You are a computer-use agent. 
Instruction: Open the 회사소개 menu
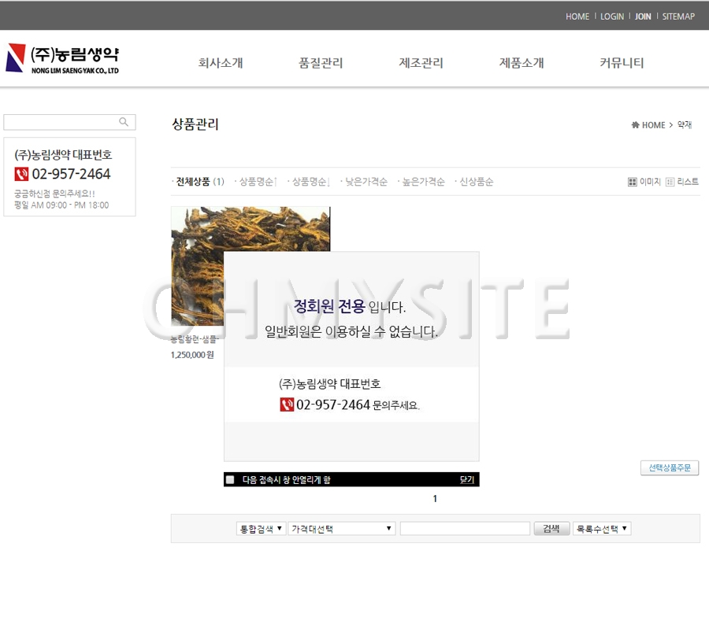[221, 63]
